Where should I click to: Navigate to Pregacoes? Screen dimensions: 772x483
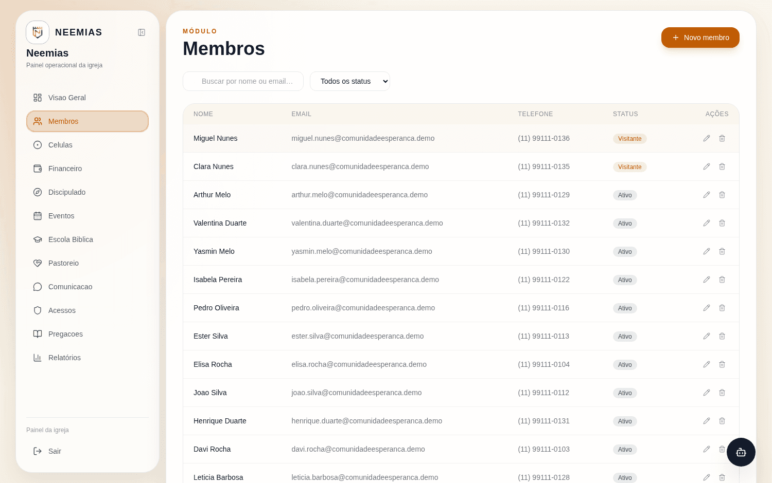(x=87, y=334)
